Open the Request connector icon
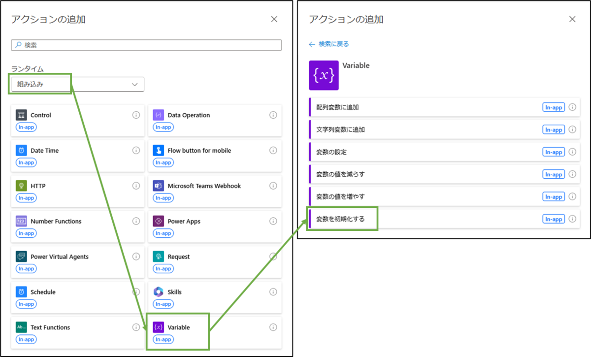The width and height of the screenshot is (591, 357). (158, 257)
